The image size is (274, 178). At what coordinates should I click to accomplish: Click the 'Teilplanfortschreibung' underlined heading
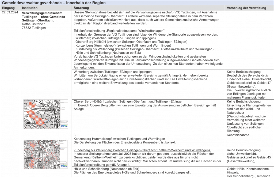coord(119,31)
